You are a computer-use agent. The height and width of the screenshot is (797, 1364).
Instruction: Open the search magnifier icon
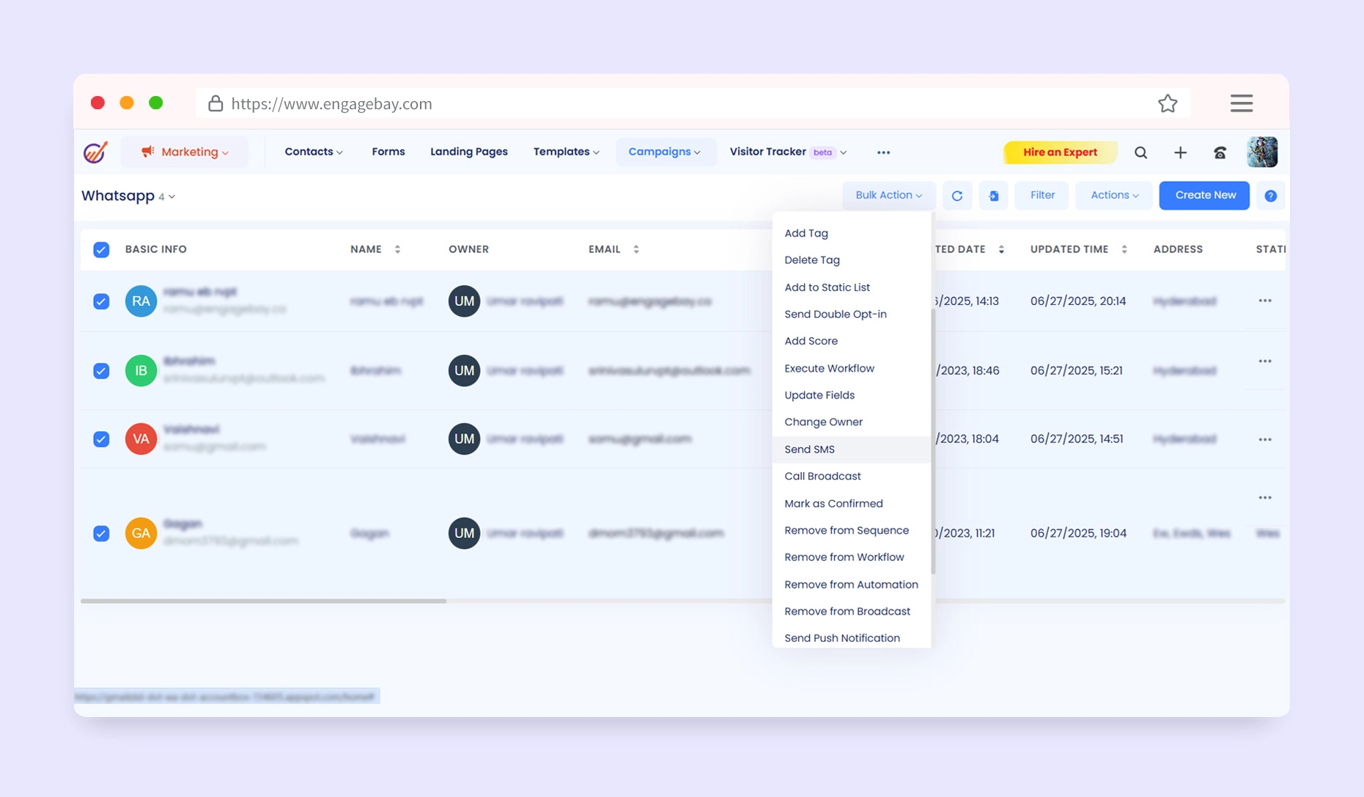pos(1140,153)
